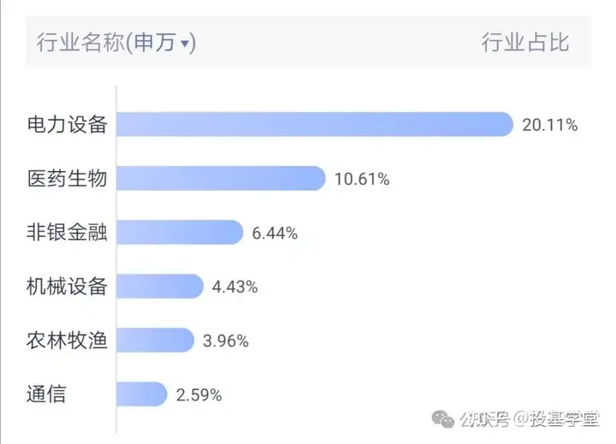The image size is (616, 444).
Task: Click the 电力设备 industry label
Action: 68,125
